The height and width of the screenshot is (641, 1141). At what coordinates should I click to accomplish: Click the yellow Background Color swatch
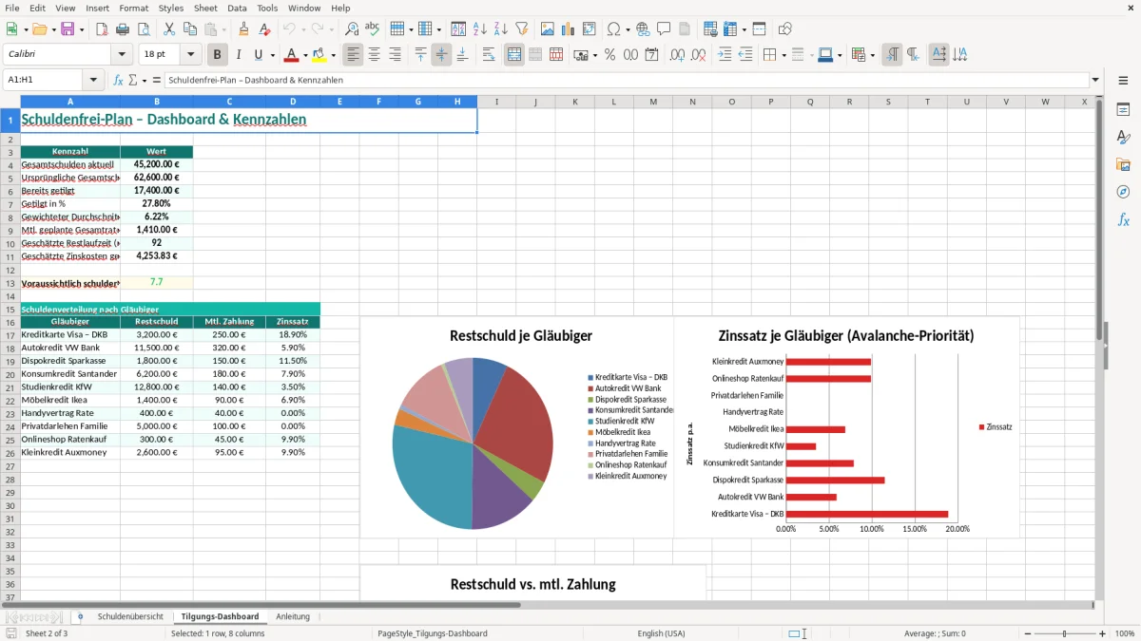click(x=319, y=55)
